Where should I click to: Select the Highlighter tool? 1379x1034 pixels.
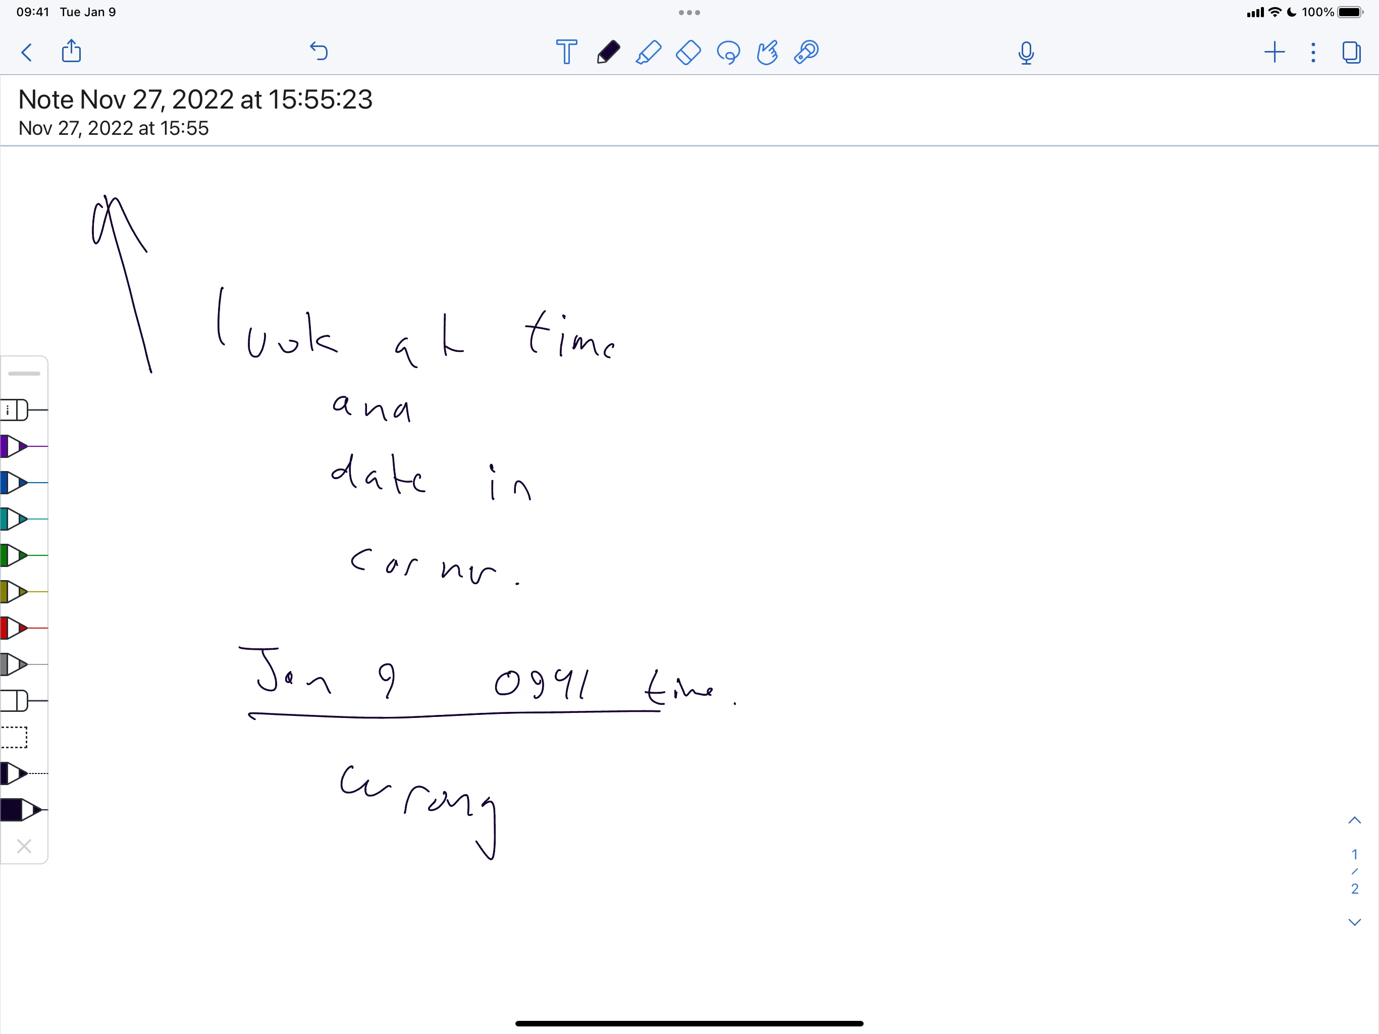[648, 52]
